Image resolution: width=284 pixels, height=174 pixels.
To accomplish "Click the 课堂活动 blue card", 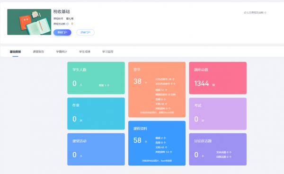I will click(x=96, y=149).
